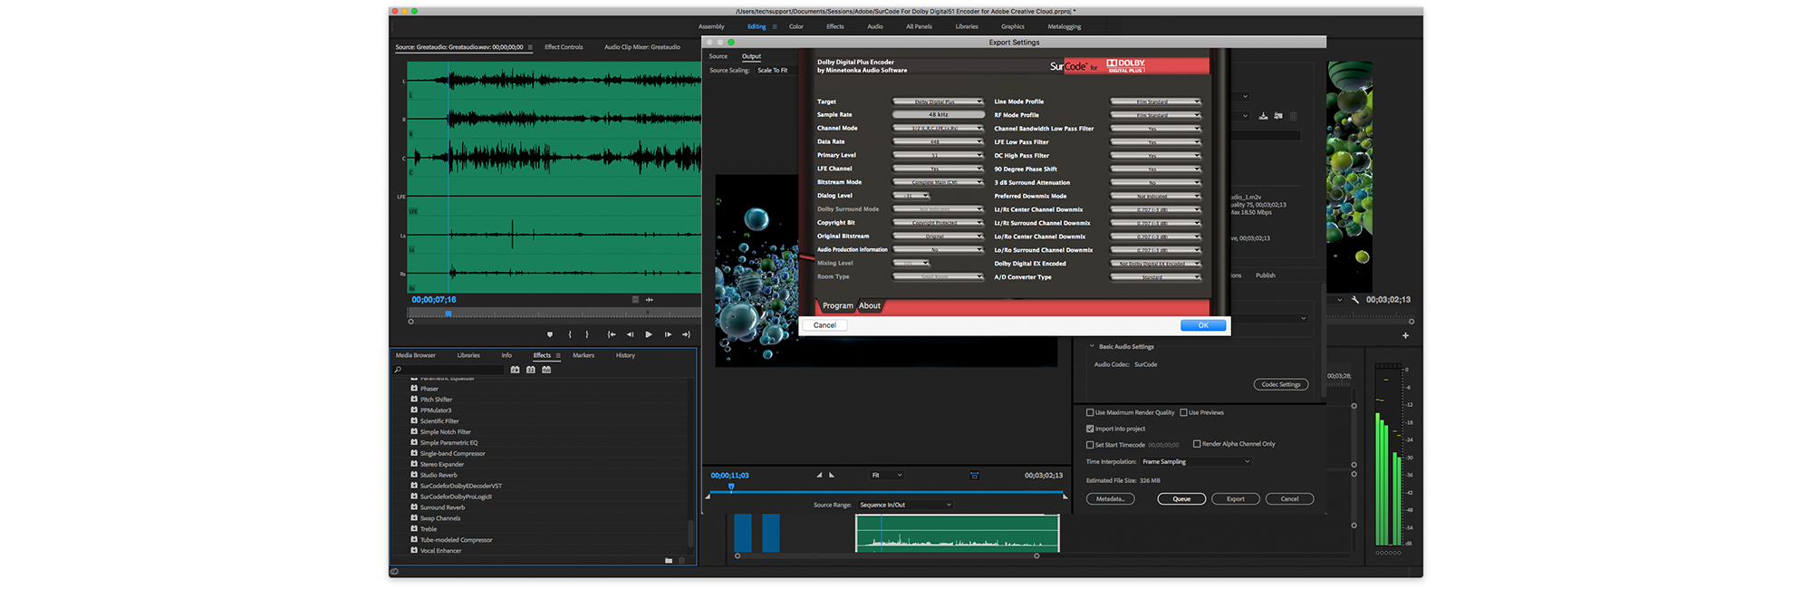1812x589 pixels.
Task: Click the aspect ratio correction icon in export preview
Action: coord(974,476)
